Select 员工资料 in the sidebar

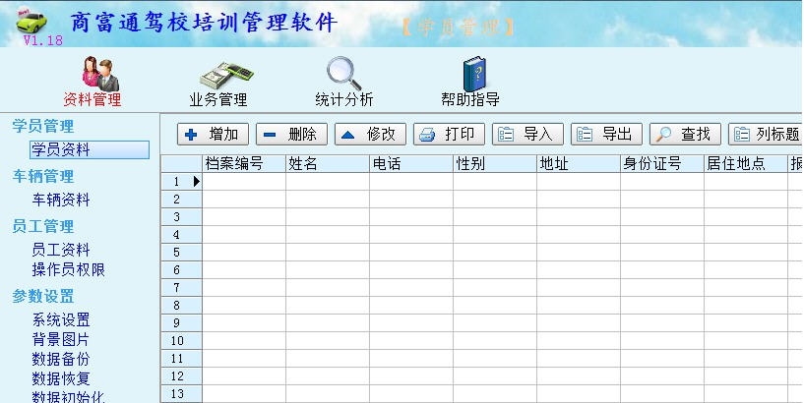pyautogui.click(x=61, y=250)
